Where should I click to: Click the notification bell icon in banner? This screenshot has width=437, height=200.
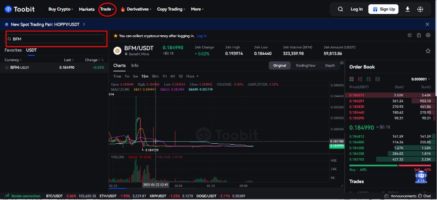point(7,25)
